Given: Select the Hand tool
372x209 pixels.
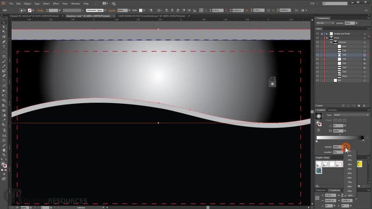Looking at the screenshot, I should pos(4,150).
